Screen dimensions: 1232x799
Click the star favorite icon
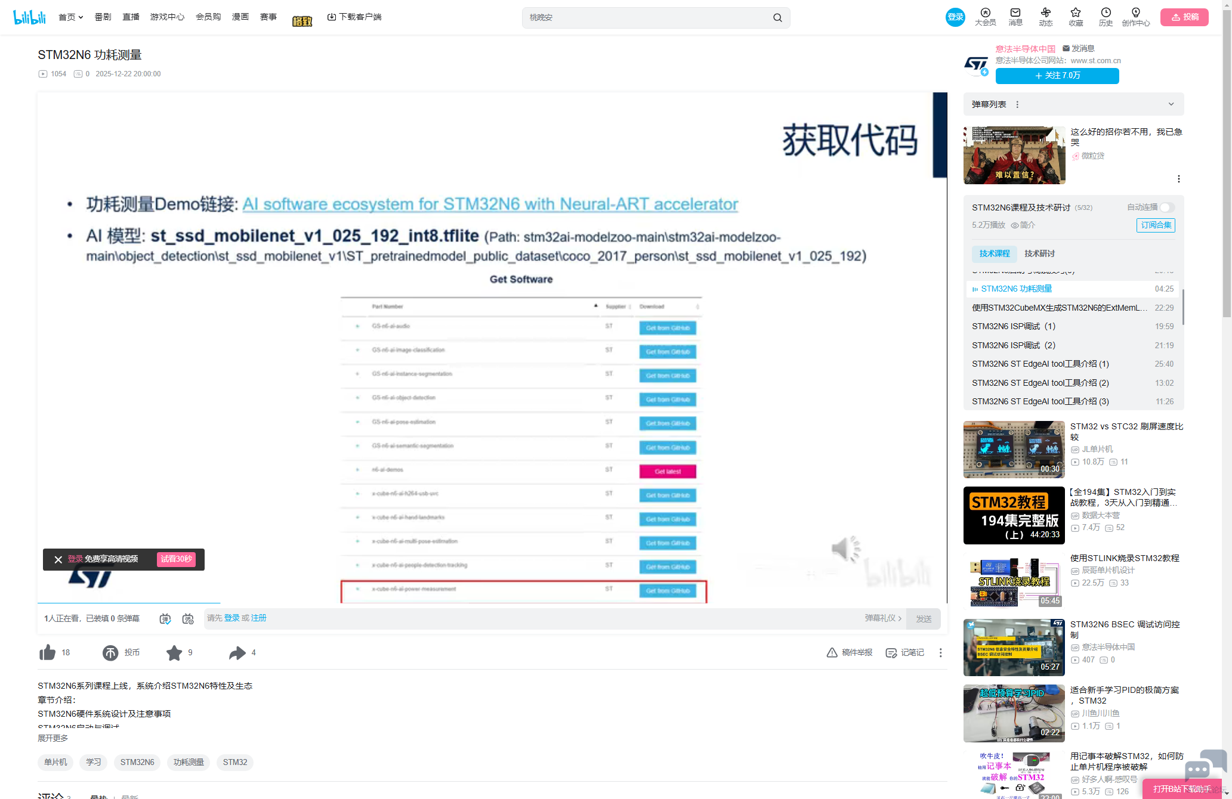174,653
